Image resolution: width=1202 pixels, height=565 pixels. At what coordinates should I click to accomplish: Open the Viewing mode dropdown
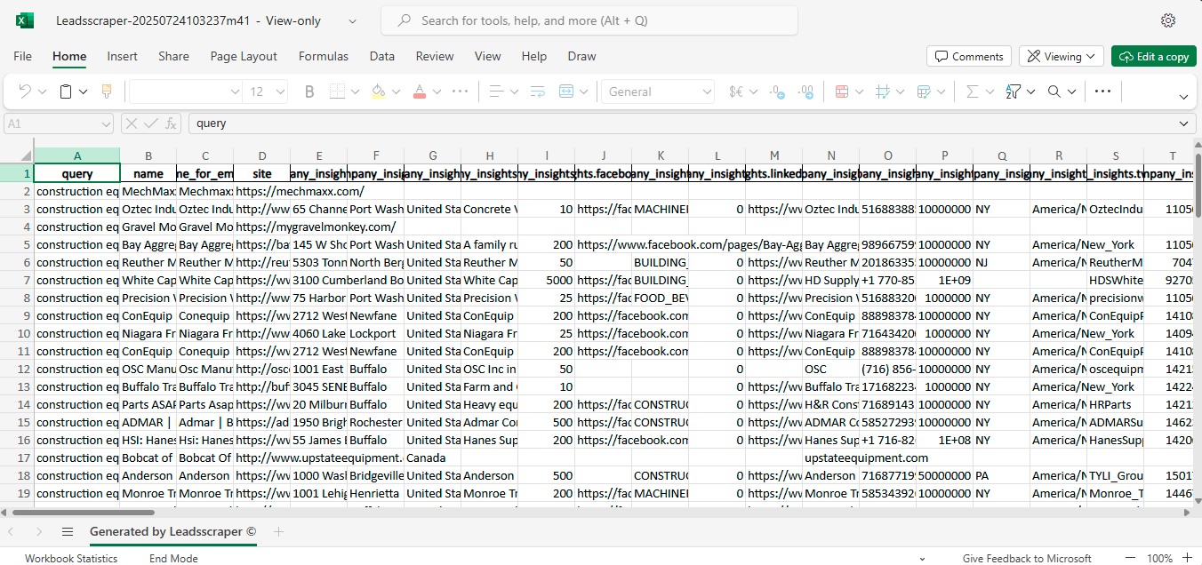[1062, 56]
